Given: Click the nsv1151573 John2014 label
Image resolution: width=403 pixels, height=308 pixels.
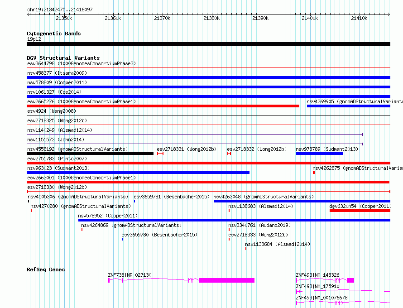Looking at the screenshot, I should pyautogui.click(x=56, y=140).
